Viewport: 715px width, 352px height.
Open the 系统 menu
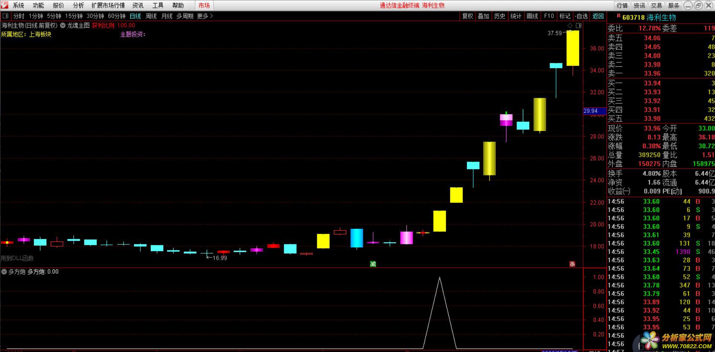click(x=18, y=5)
